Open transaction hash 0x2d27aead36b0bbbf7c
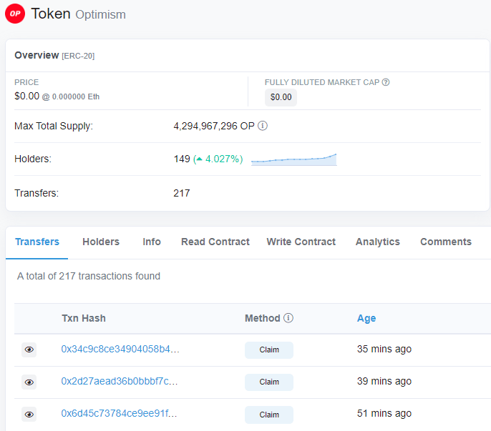The image size is (491, 431). pyautogui.click(x=120, y=381)
